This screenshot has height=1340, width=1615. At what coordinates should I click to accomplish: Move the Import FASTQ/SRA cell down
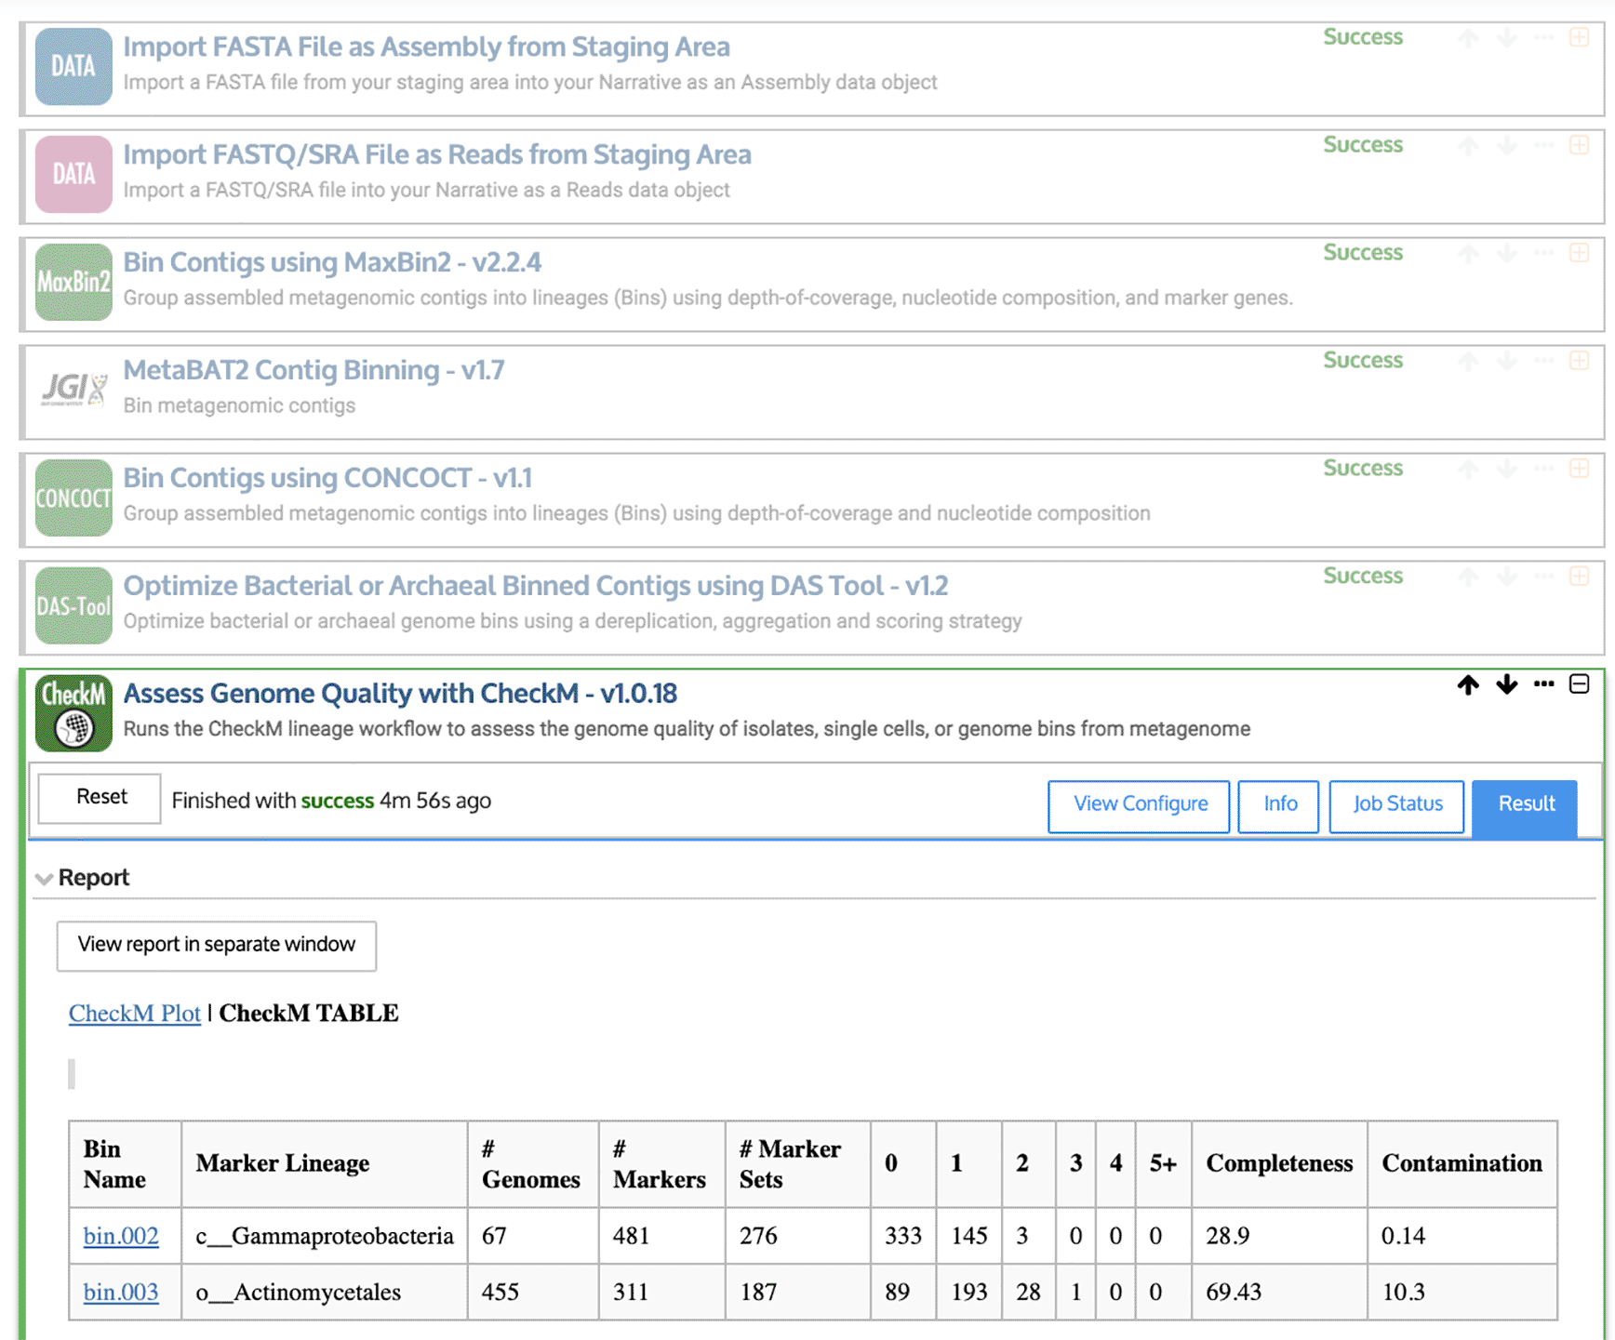pos(1507,146)
